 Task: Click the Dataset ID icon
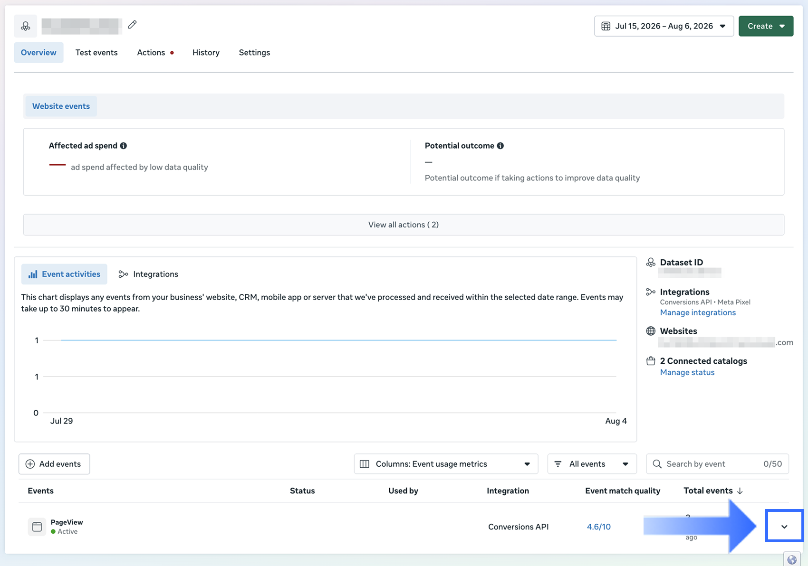point(651,262)
